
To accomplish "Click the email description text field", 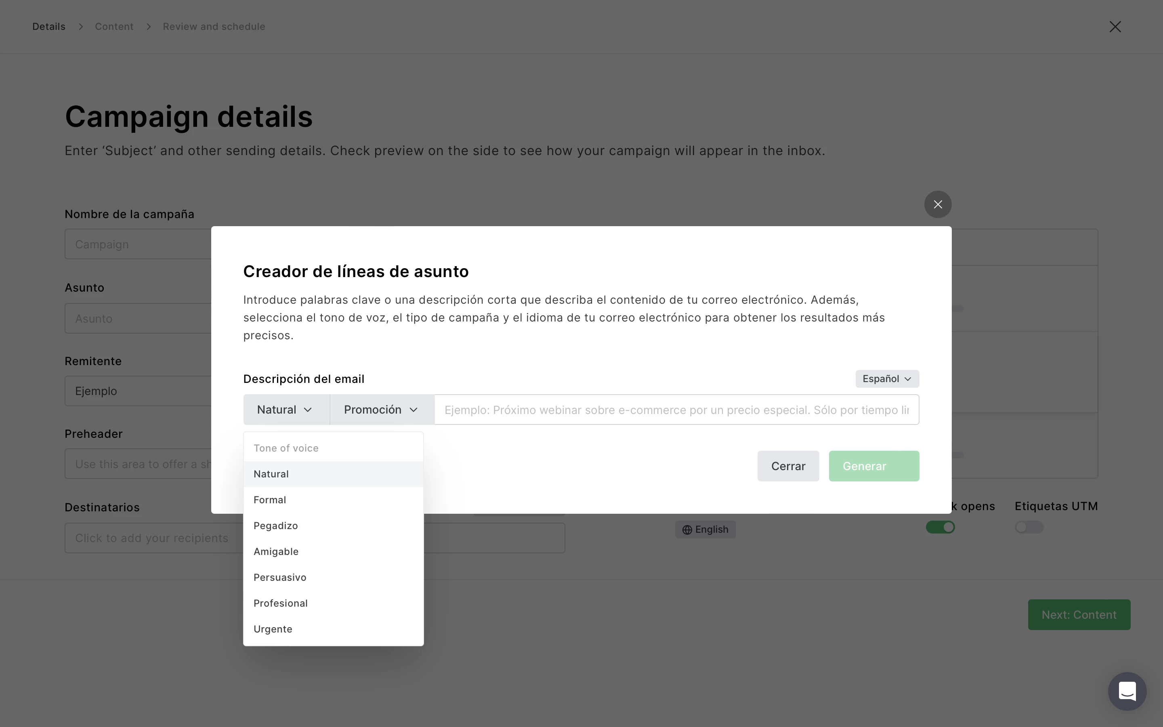I will tap(676, 410).
